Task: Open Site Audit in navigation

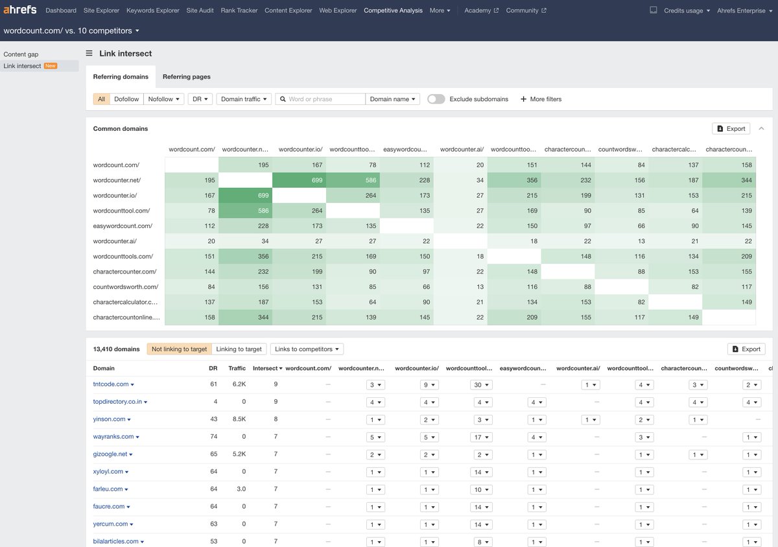Action: 200,10
